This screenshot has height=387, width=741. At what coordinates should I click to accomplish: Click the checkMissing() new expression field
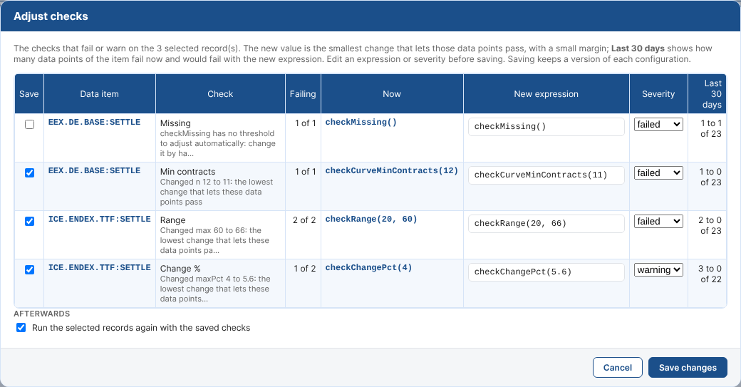(546, 127)
